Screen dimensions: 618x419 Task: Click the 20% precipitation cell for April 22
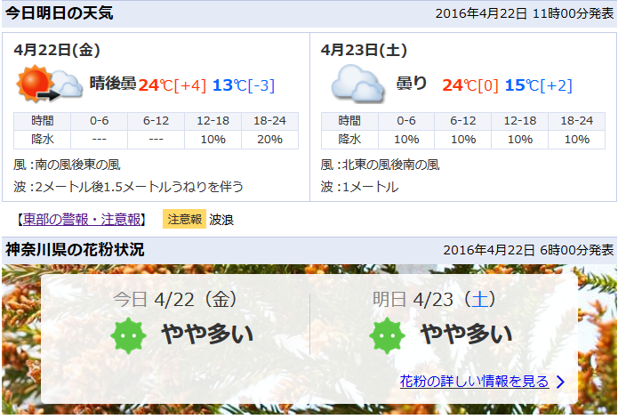pos(270,140)
